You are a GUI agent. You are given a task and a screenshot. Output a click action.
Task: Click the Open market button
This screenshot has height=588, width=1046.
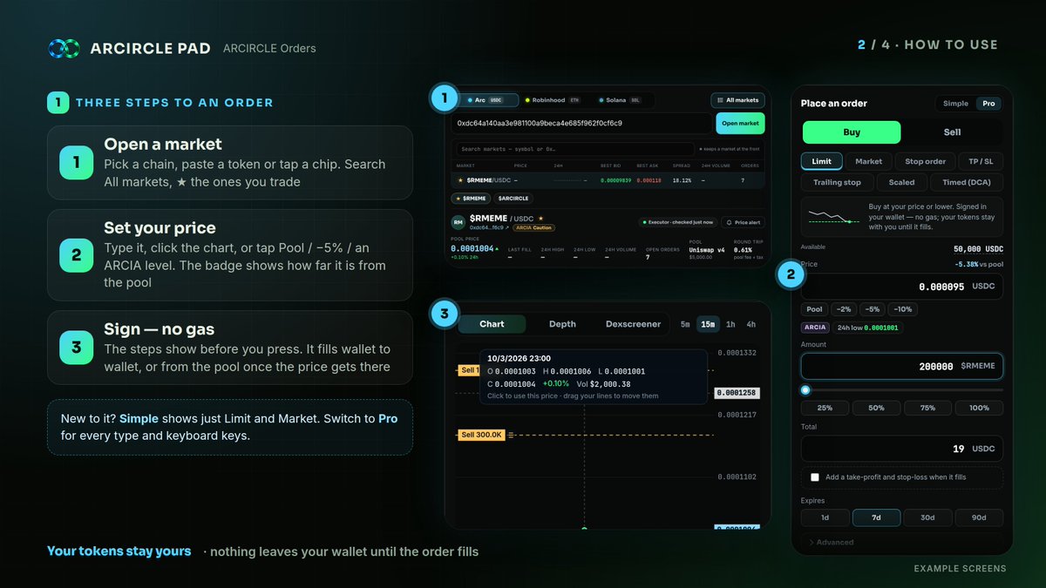(x=740, y=124)
